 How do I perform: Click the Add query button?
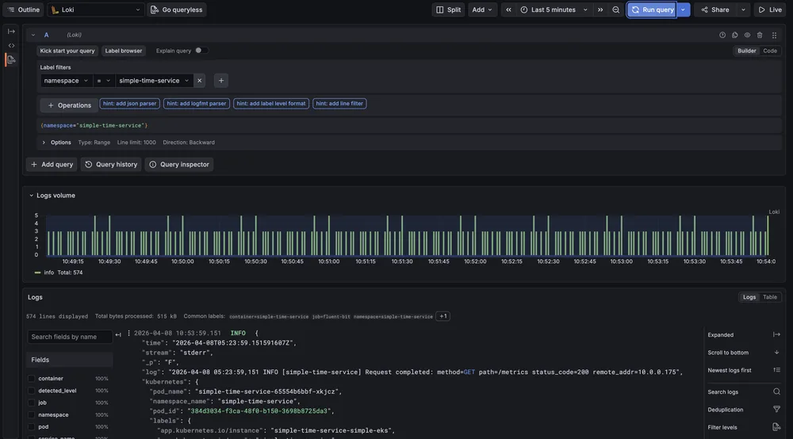point(52,164)
